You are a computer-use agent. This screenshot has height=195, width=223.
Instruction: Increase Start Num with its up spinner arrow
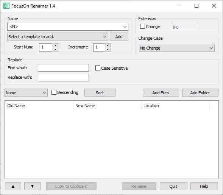(55, 46)
